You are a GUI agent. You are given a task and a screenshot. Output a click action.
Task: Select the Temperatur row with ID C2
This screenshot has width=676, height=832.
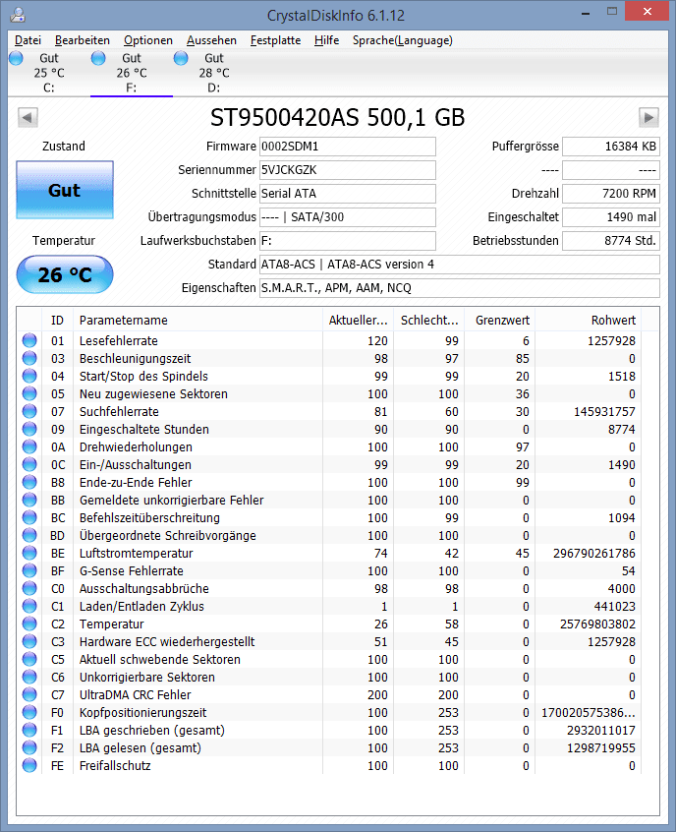[x=329, y=624]
